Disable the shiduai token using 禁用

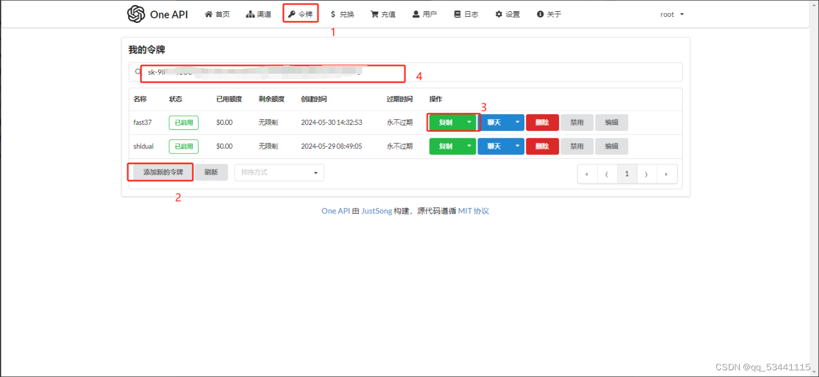576,146
